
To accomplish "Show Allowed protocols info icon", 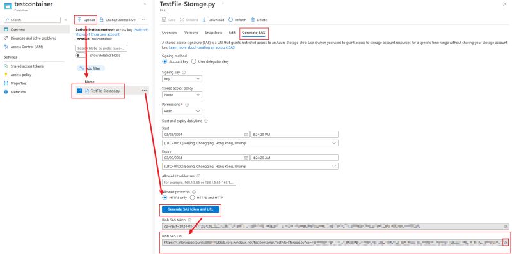I will pyautogui.click(x=194, y=192).
